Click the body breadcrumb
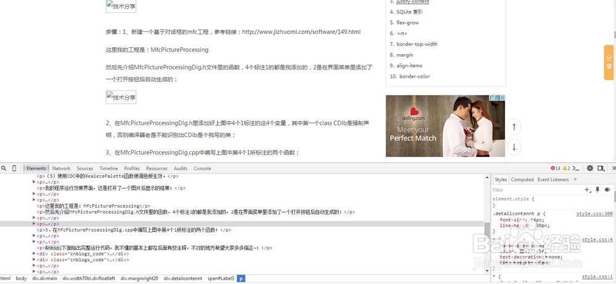616x284 pixels. coord(21,278)
